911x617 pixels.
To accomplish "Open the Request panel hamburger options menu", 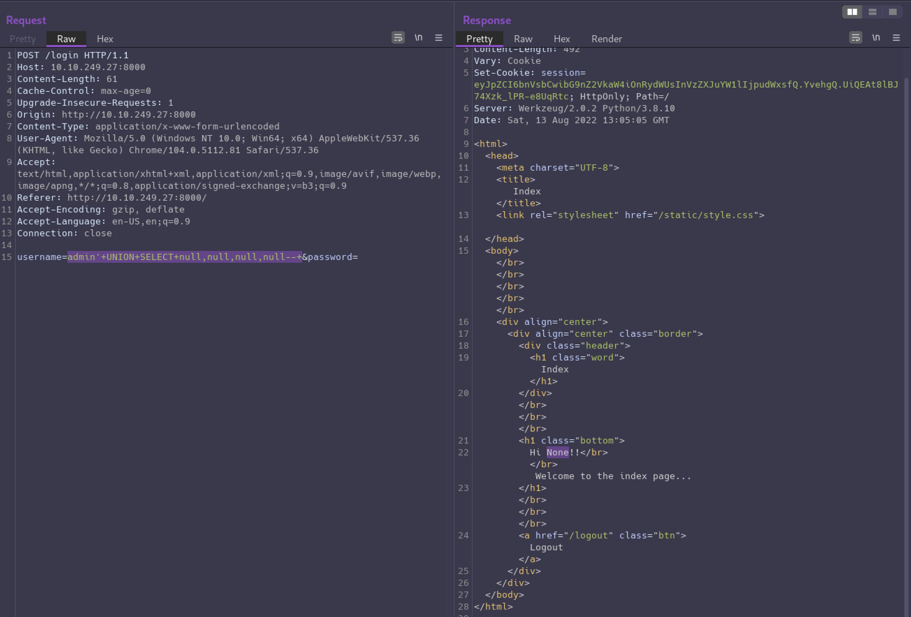I will (x=438, y=38).
